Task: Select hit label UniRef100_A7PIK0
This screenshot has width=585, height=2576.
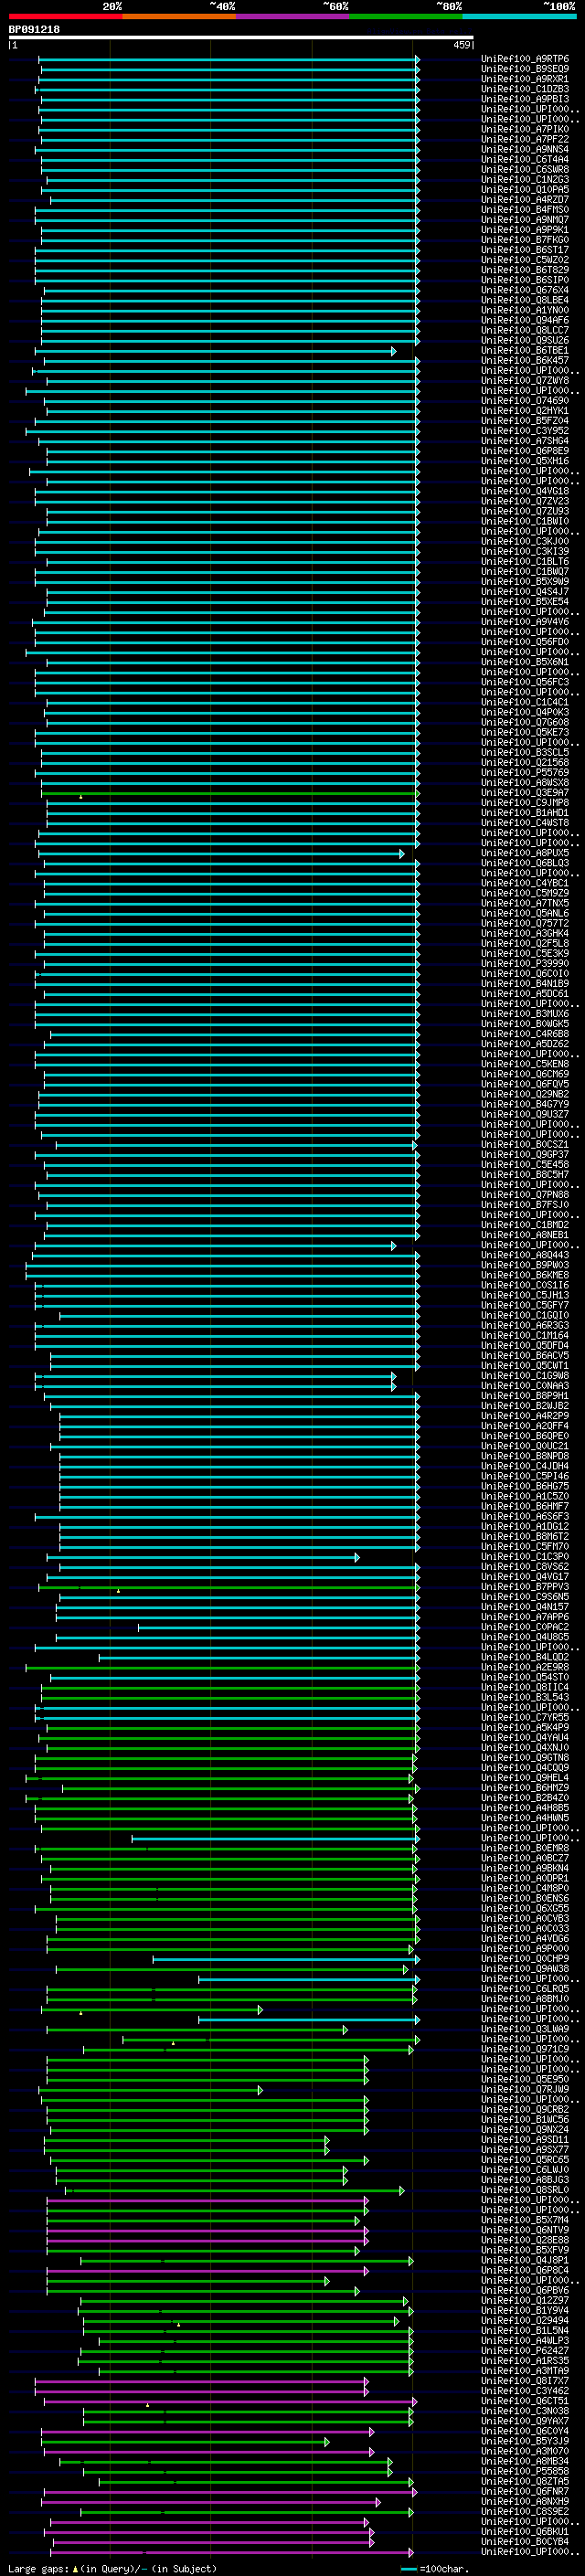Action: pos(525,129)
